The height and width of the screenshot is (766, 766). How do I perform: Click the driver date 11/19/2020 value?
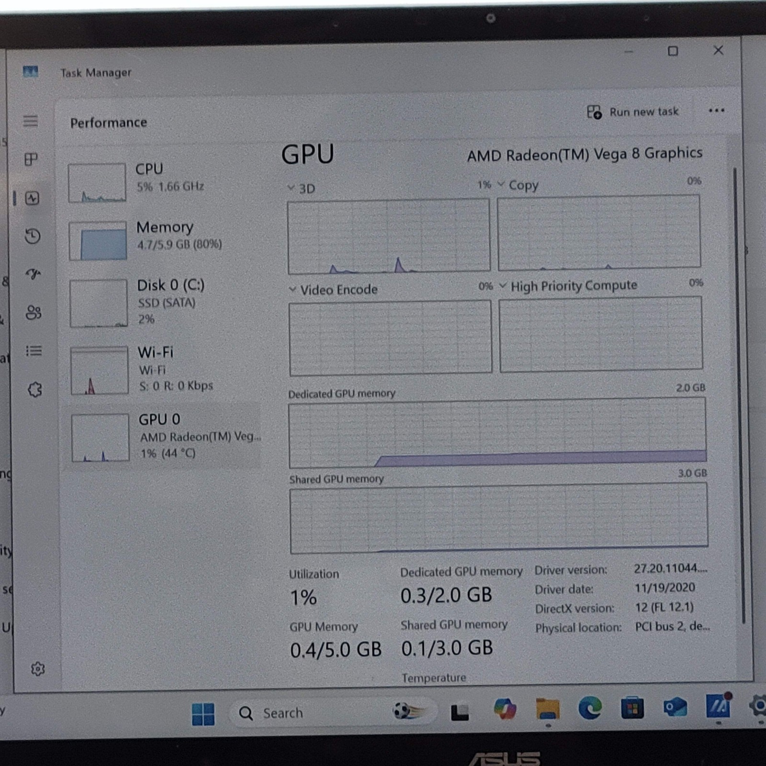[x=665, y=587]
